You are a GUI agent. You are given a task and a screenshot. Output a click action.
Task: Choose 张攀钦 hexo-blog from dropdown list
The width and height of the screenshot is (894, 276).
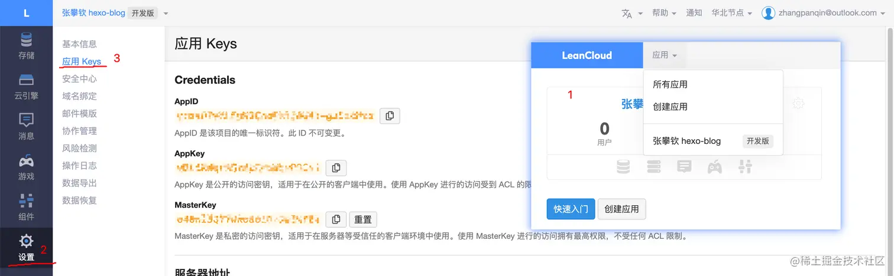712,141
